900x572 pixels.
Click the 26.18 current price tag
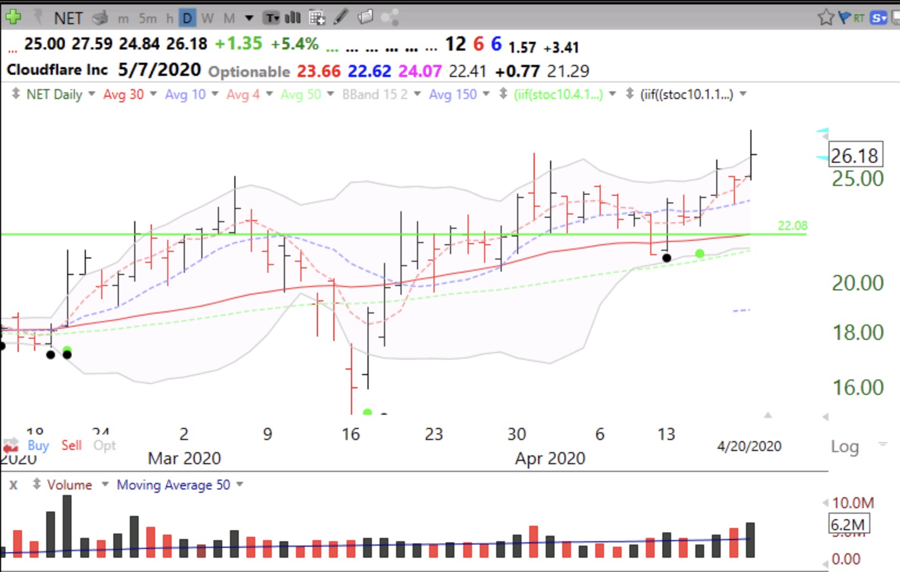(855, 156)
